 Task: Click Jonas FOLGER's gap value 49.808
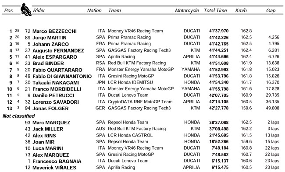pos(272,108)
